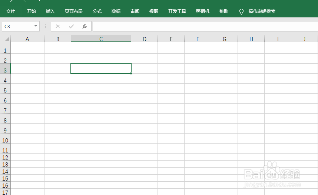The image size is (318, 195).
Task: Click the select-all corner triangle
Action: [7, 39]
